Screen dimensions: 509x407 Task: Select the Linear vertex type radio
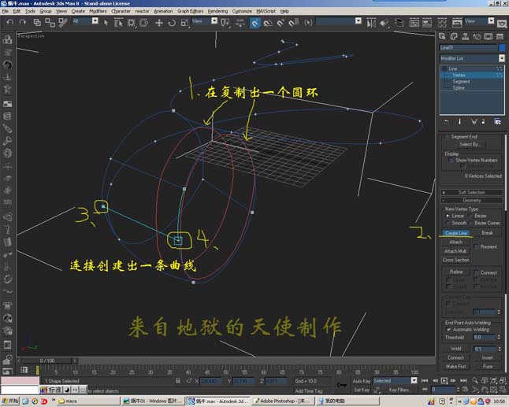click(x=448, y=216)
